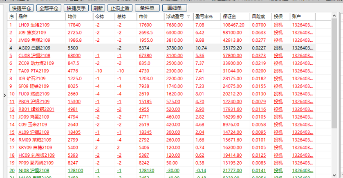The height and width of the screenshot is (178, 343).
Task: Click market price 18345
Action: click(145, 132)
